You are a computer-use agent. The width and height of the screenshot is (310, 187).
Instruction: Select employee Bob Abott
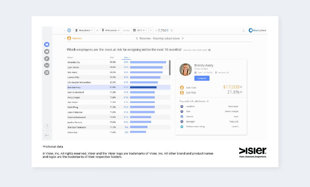tap(72, 72)
